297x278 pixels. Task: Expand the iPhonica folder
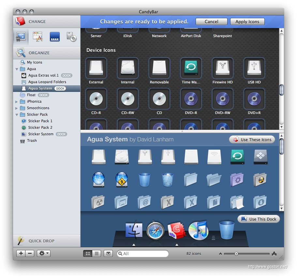(17, 102)
